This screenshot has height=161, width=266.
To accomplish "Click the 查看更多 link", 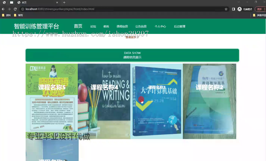I will [x=132, y=37].
